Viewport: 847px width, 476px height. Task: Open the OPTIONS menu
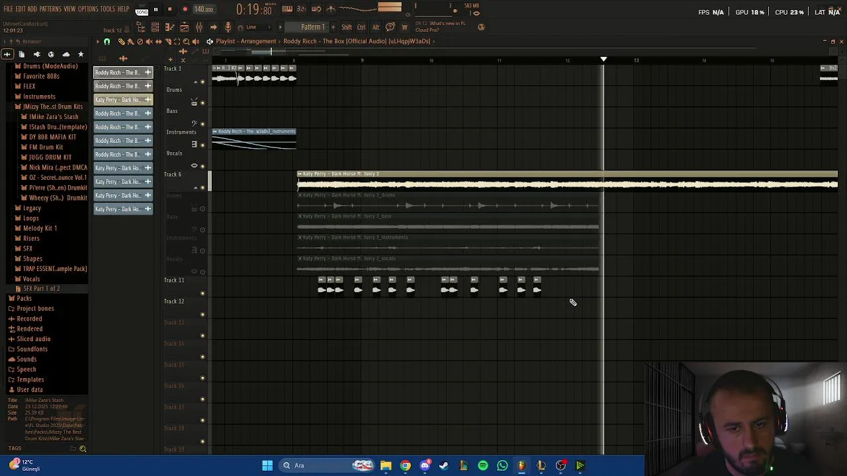[88, 9]
